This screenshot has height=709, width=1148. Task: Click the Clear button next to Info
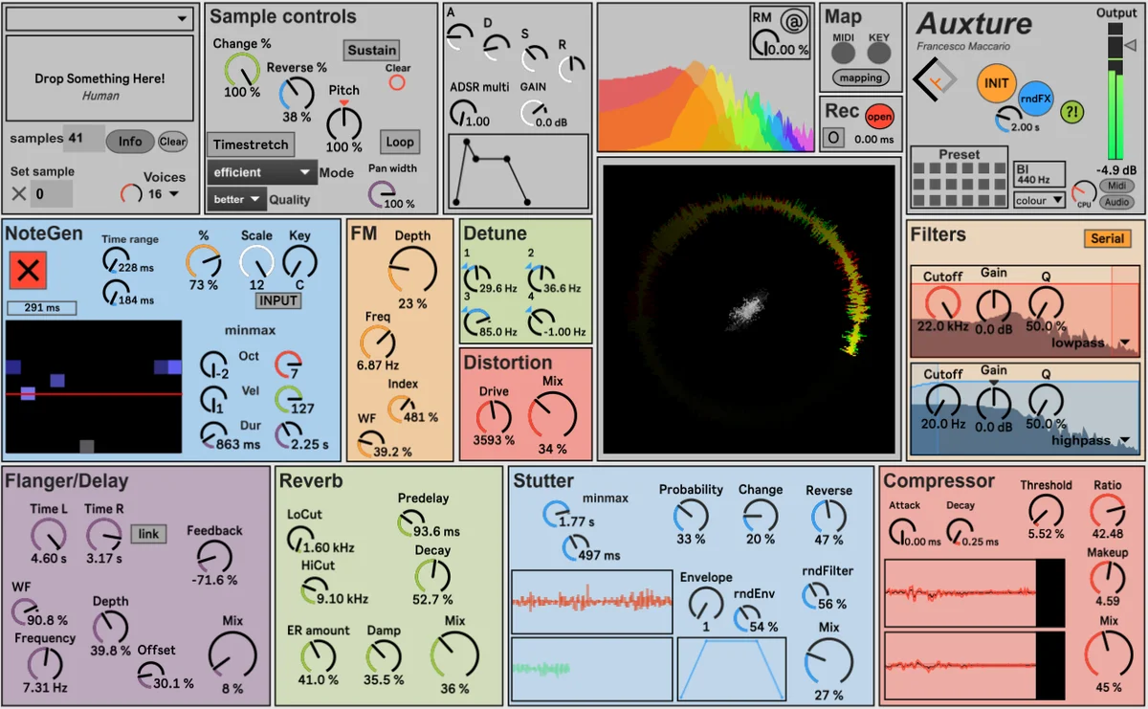[172, 141]
